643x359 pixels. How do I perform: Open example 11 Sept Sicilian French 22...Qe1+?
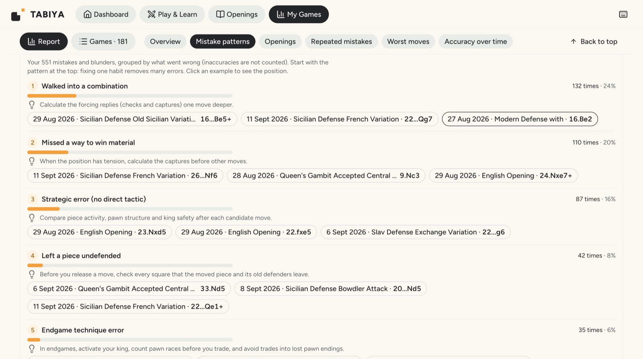[128, 306]
